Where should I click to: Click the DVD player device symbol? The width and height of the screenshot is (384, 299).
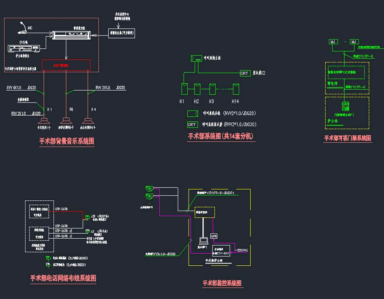pyautogui.click(x=24, y=47)
